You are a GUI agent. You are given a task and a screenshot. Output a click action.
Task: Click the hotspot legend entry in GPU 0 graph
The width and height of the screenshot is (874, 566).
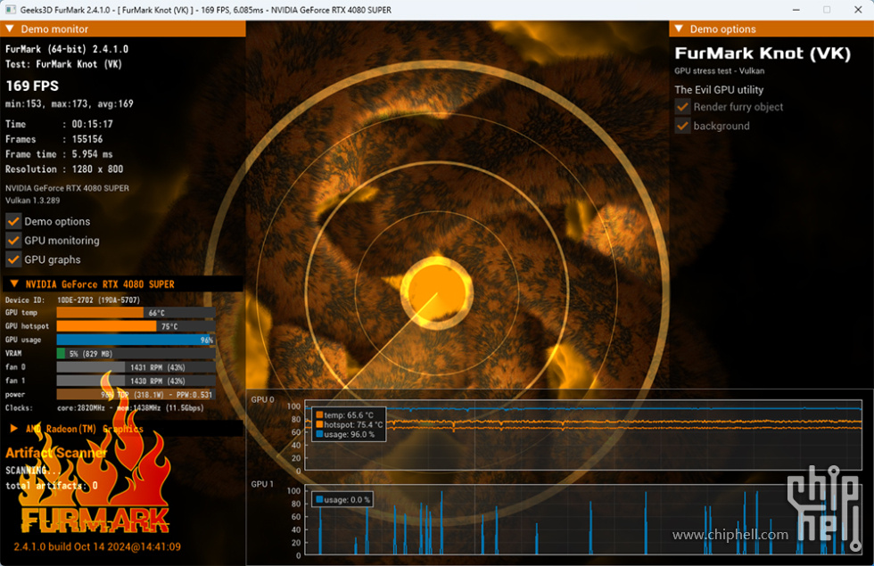click(350, 424)
